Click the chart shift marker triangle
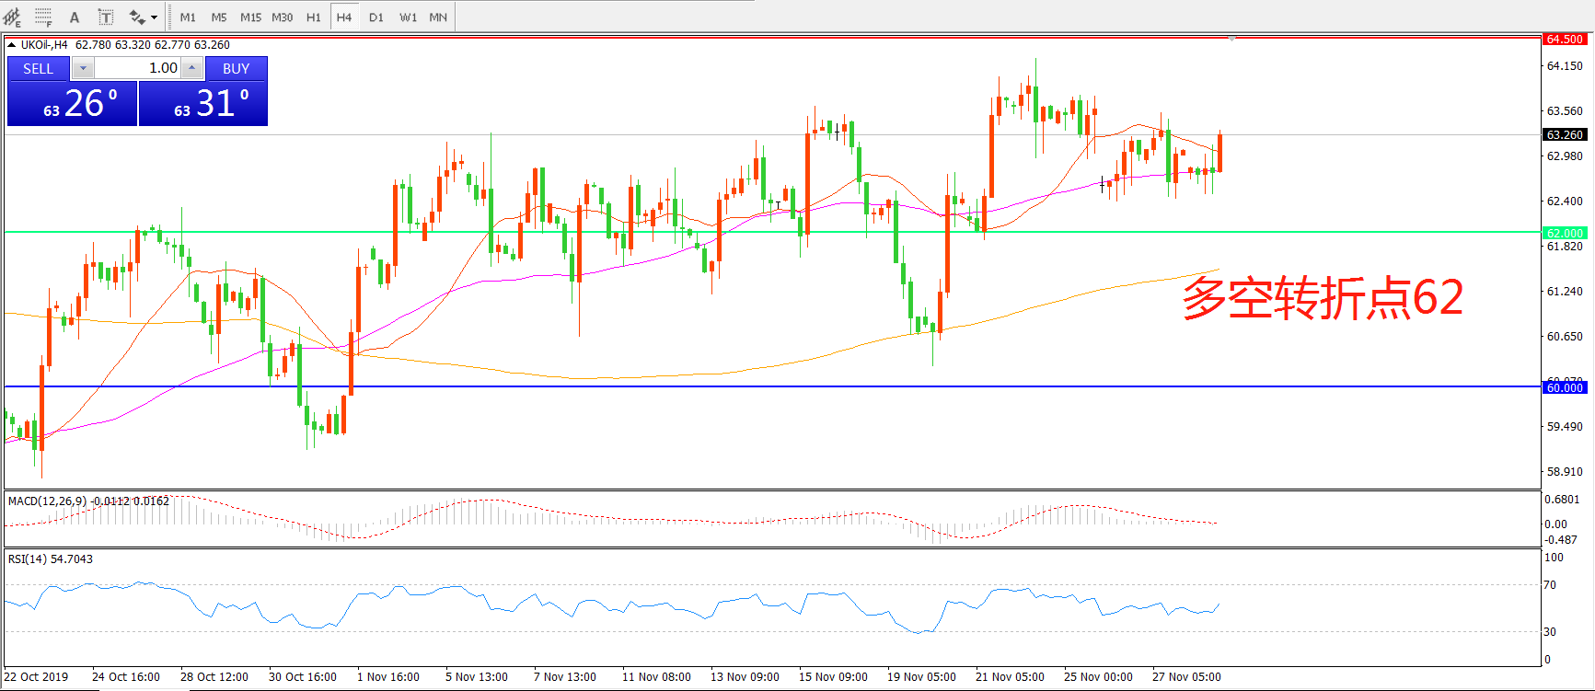Screen dimensions: 1595x691 pyautogui.click(x=1231, y=39)
